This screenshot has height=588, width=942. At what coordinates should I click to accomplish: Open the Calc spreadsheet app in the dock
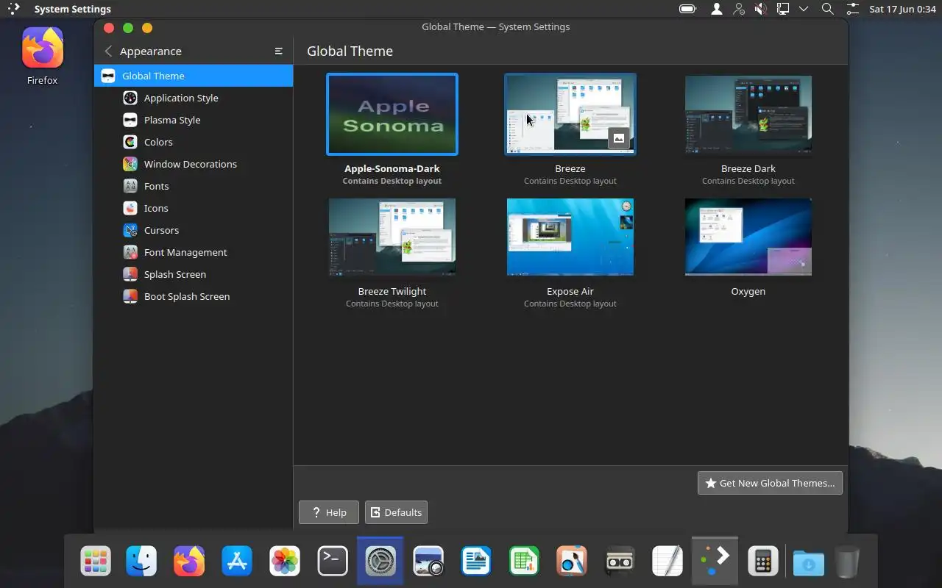pyautogui.click(x=524, y=562)
